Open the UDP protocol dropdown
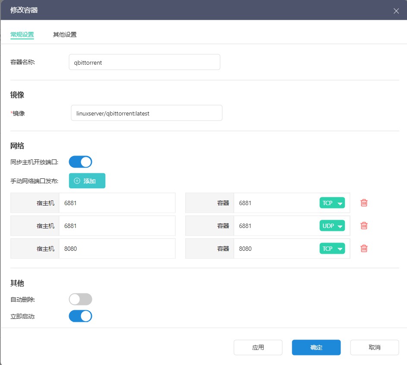This screenshot has height=365, width=407. click(x=332, y=226)
